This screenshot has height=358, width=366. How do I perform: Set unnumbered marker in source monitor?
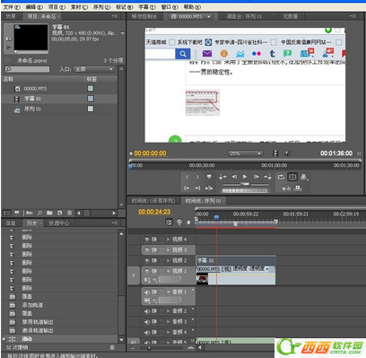point(209,177)
